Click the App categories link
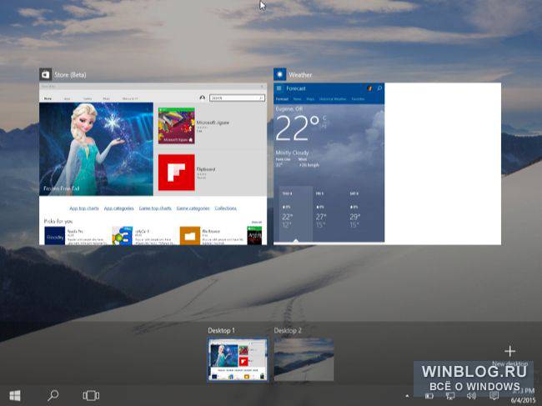Screen dimensions: 542x406 coord(119,208)
